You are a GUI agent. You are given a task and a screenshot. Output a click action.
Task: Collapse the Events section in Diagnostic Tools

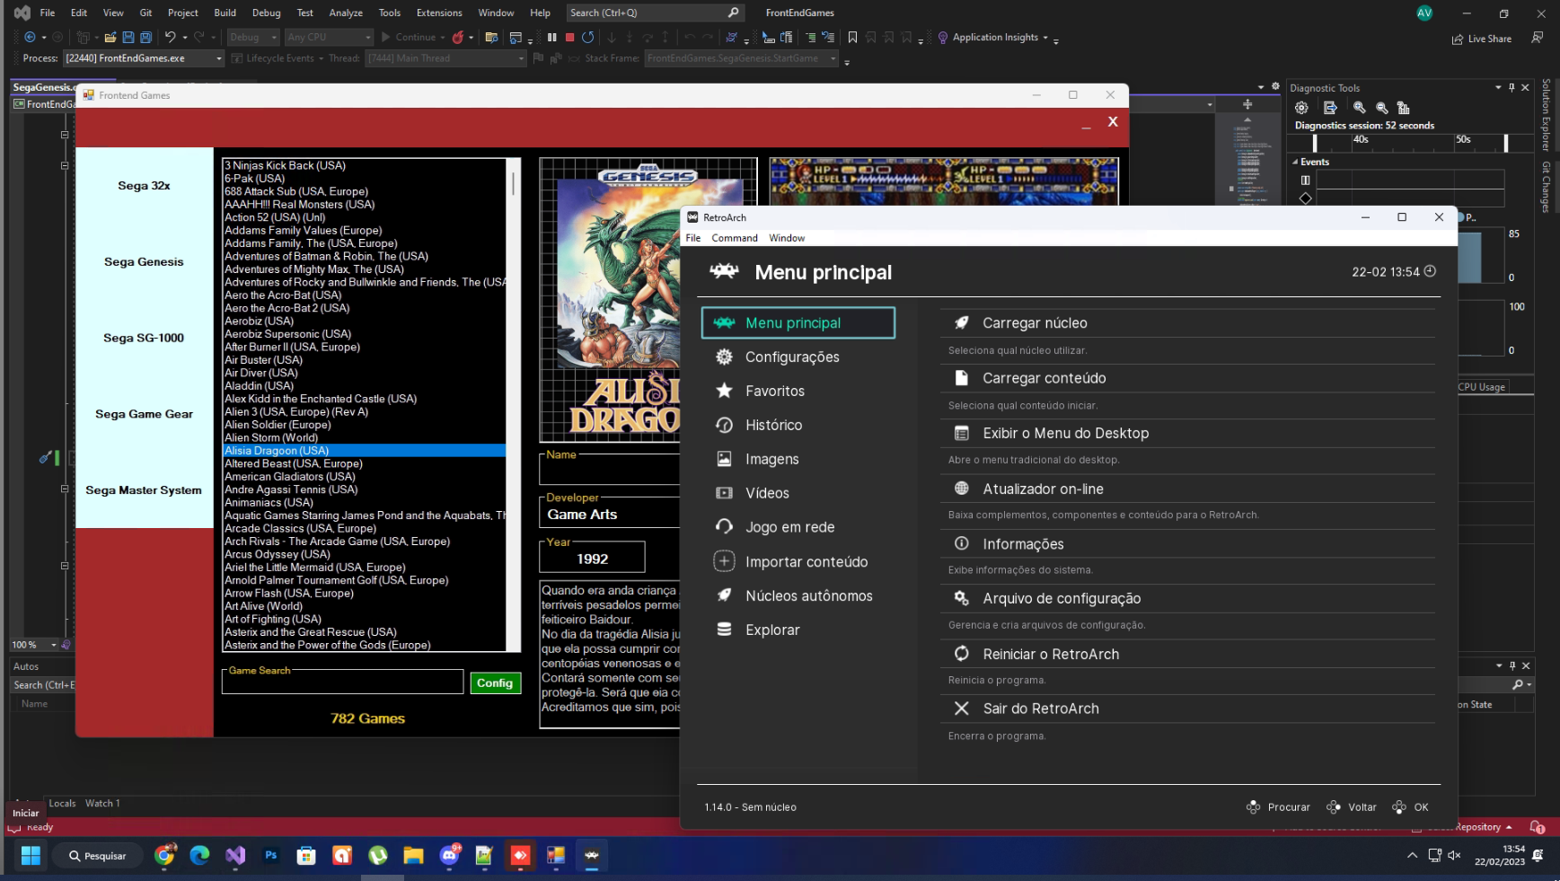tap(1295, 163)
